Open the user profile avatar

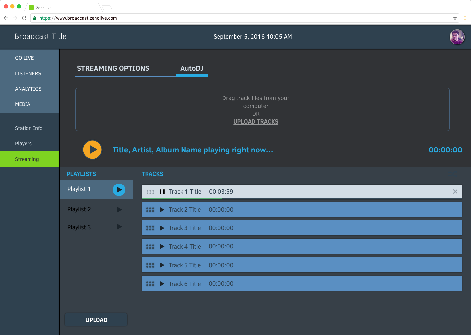coord(457,37)
